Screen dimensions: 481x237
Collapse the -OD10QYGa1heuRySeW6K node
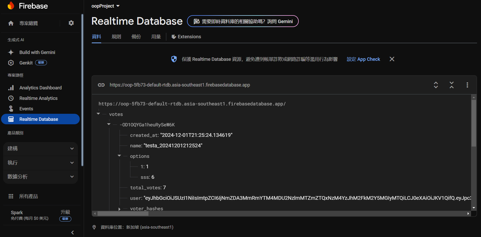tap(109, 124)
